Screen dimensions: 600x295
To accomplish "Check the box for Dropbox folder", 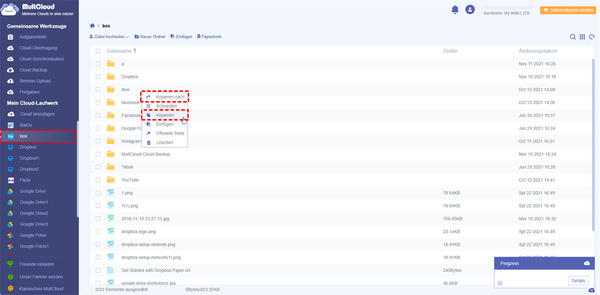I will coord(98,77).
